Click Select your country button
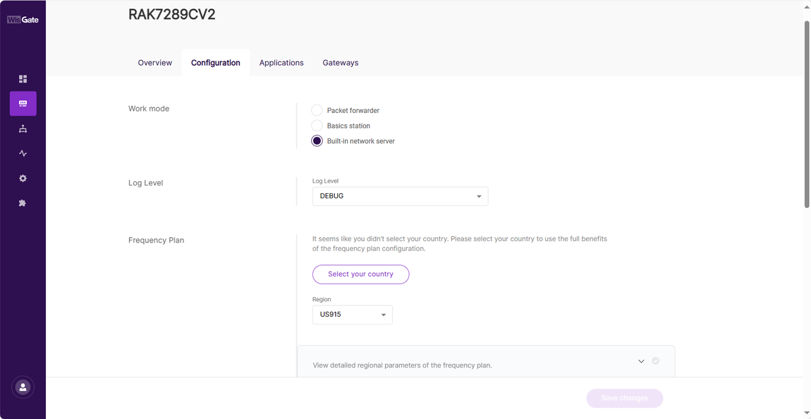811x419 pixels. pos(360,274)
